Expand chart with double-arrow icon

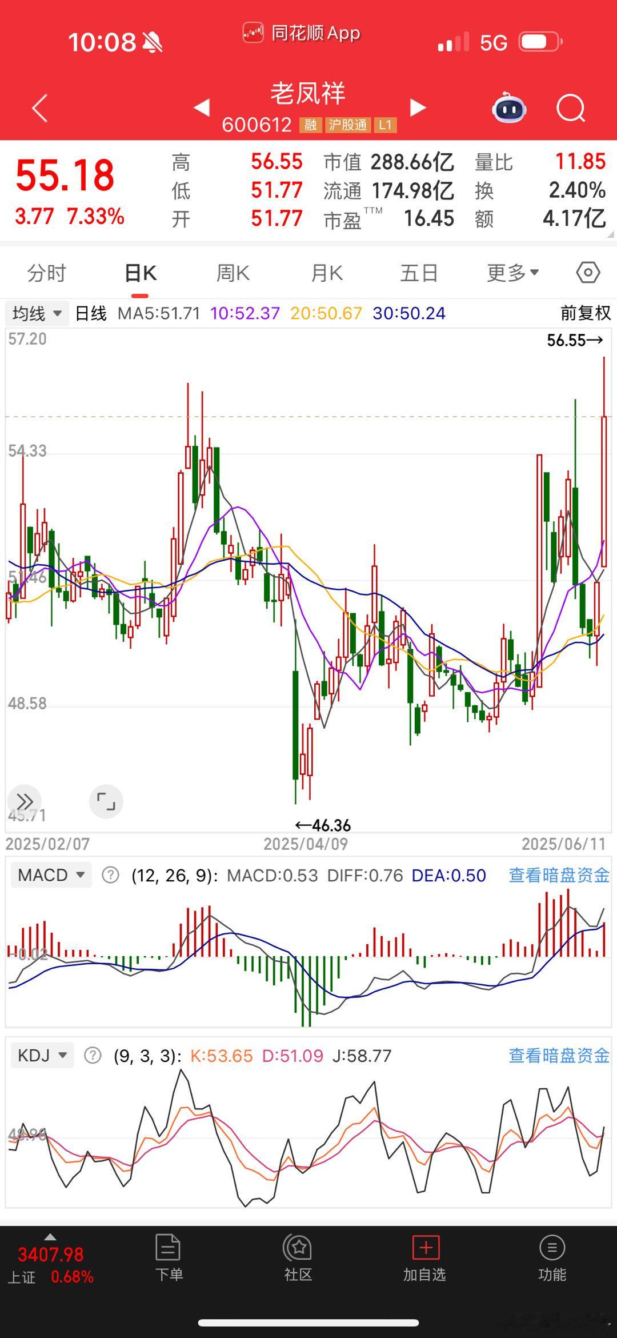tap(25, 801)
